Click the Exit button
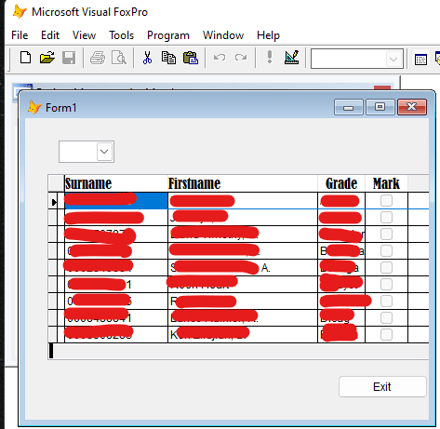 [382, 387]
